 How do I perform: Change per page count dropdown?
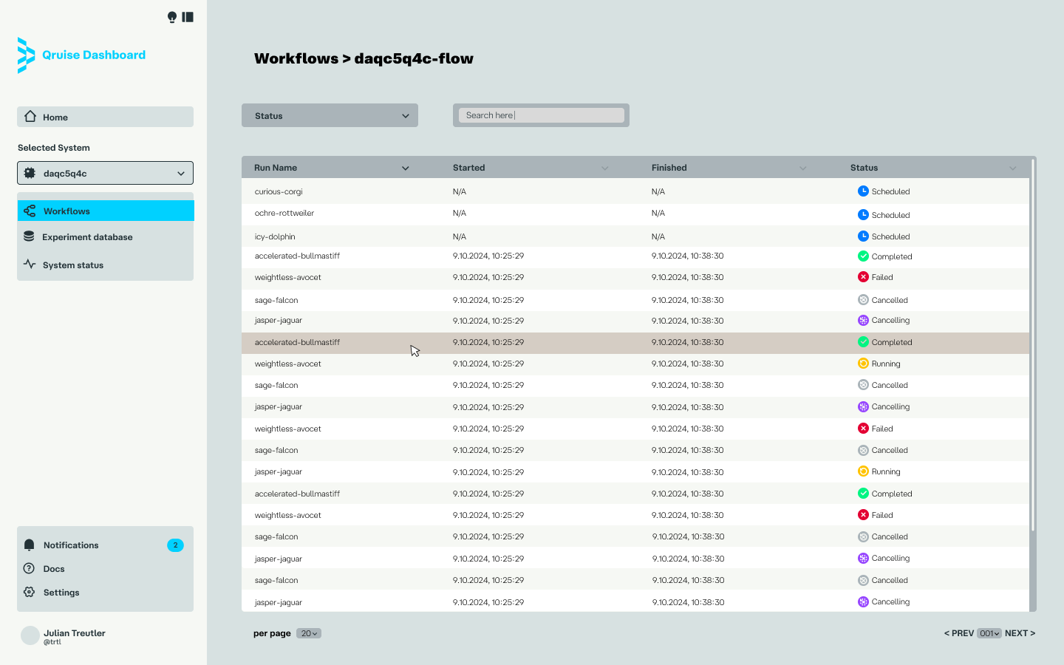(309, 633)
